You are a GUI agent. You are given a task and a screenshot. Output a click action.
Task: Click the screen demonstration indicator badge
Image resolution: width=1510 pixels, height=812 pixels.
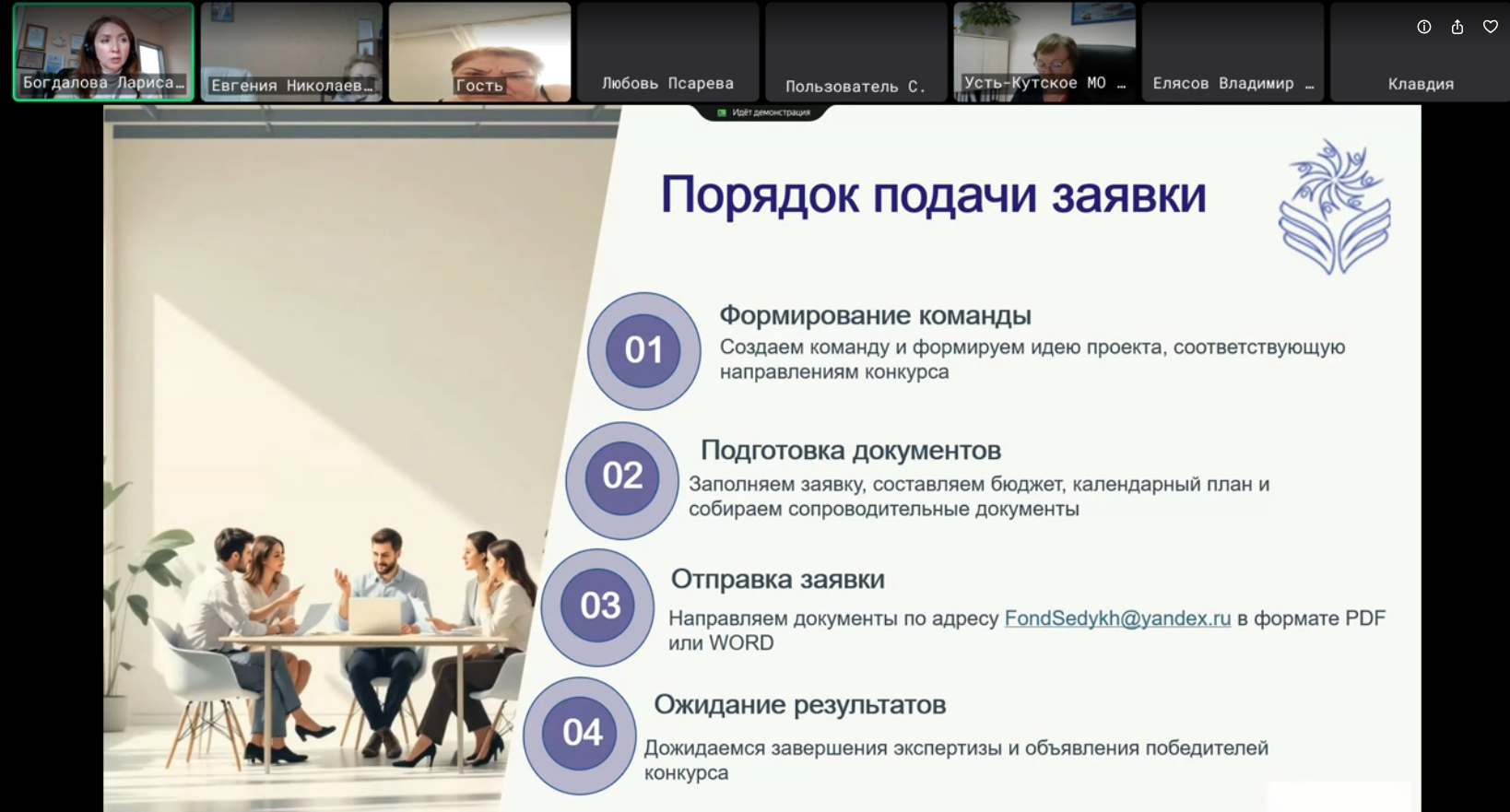(x=763, y=112)
